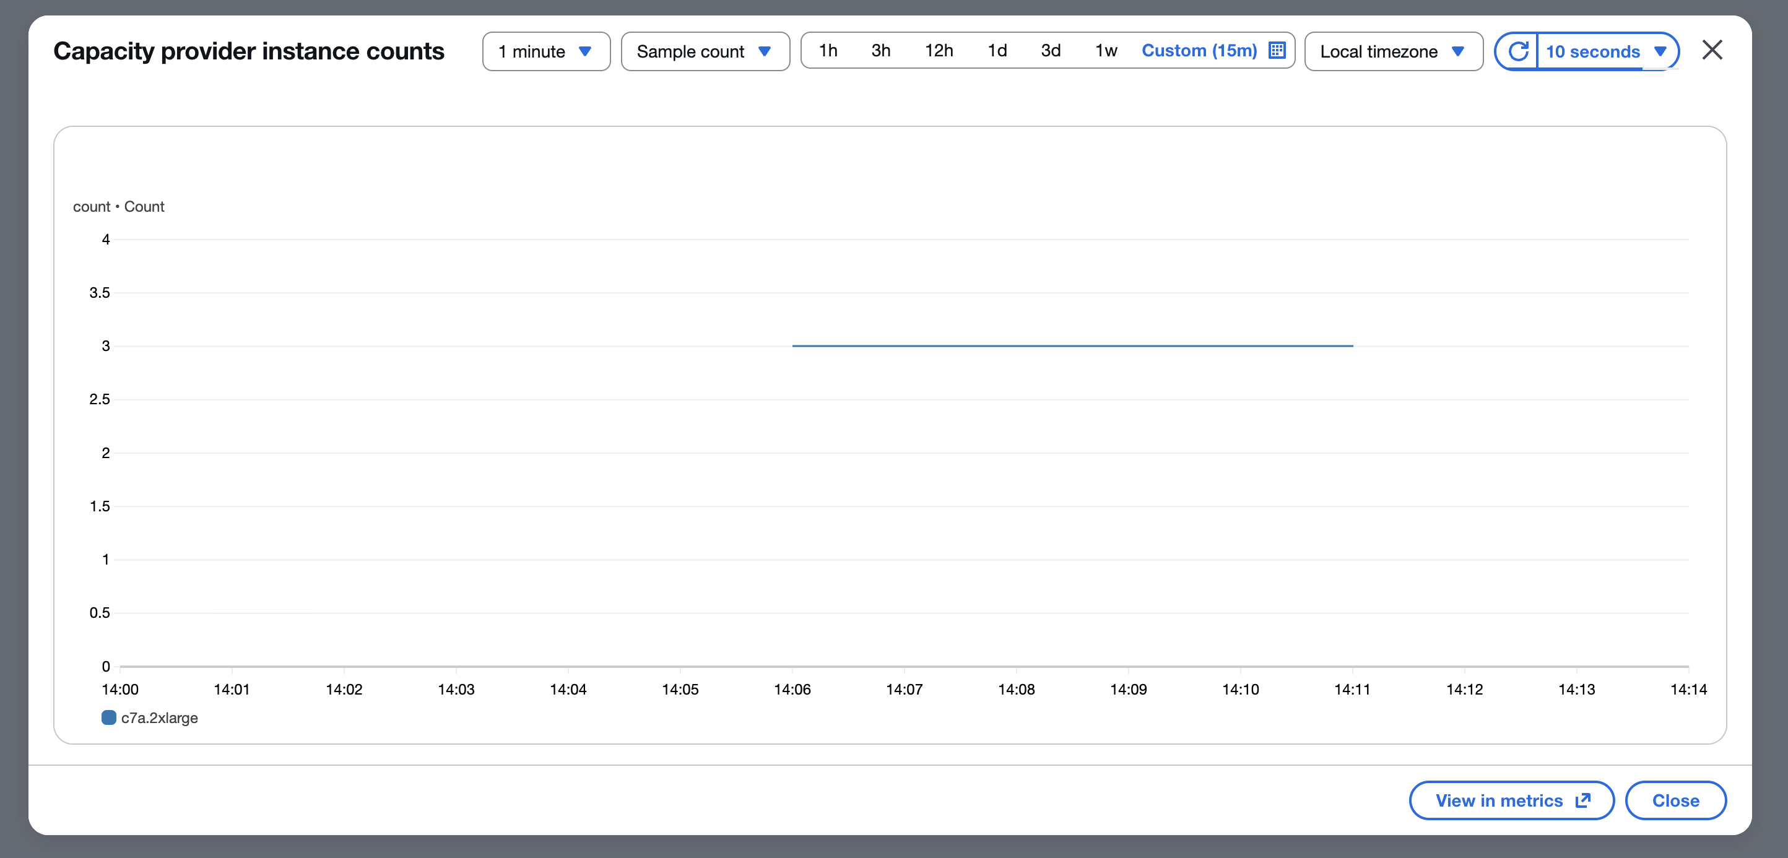Click the Custom (15m) range option
1788x858 pixels.
point(1199,51)
